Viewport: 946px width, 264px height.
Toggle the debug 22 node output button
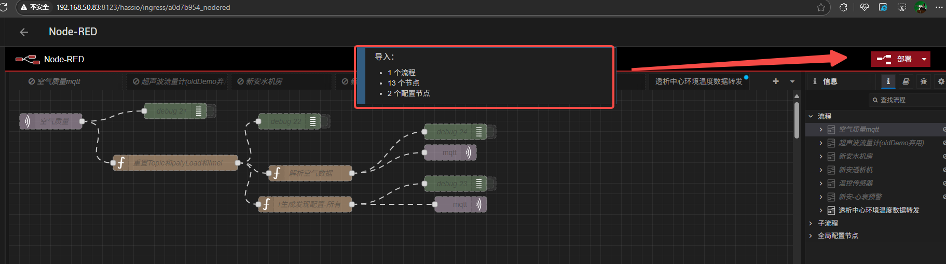325,121
